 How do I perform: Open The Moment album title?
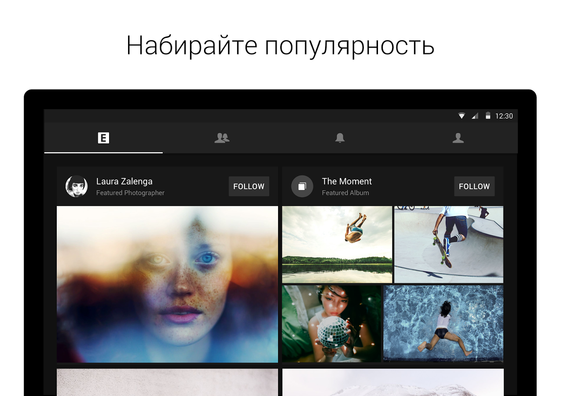point(347,181)
